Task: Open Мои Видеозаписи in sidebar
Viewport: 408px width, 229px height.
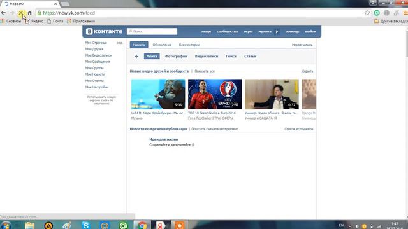Action: [98, 55]
